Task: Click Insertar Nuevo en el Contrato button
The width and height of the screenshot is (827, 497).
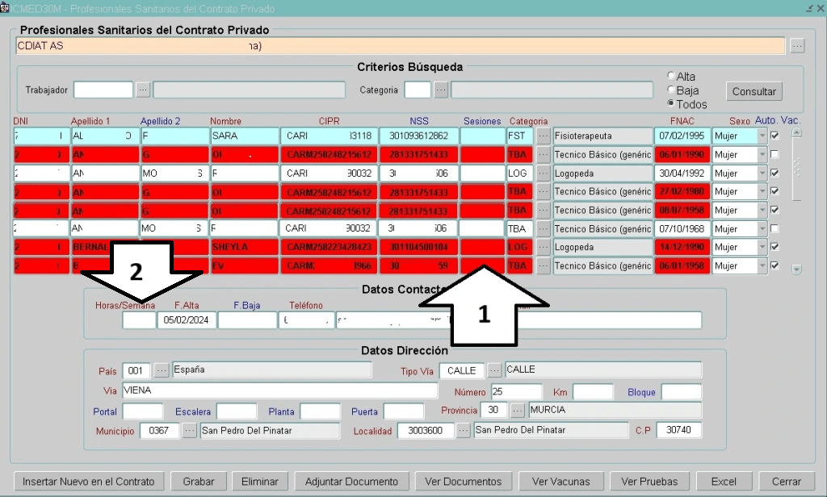Action: [89, 482]
